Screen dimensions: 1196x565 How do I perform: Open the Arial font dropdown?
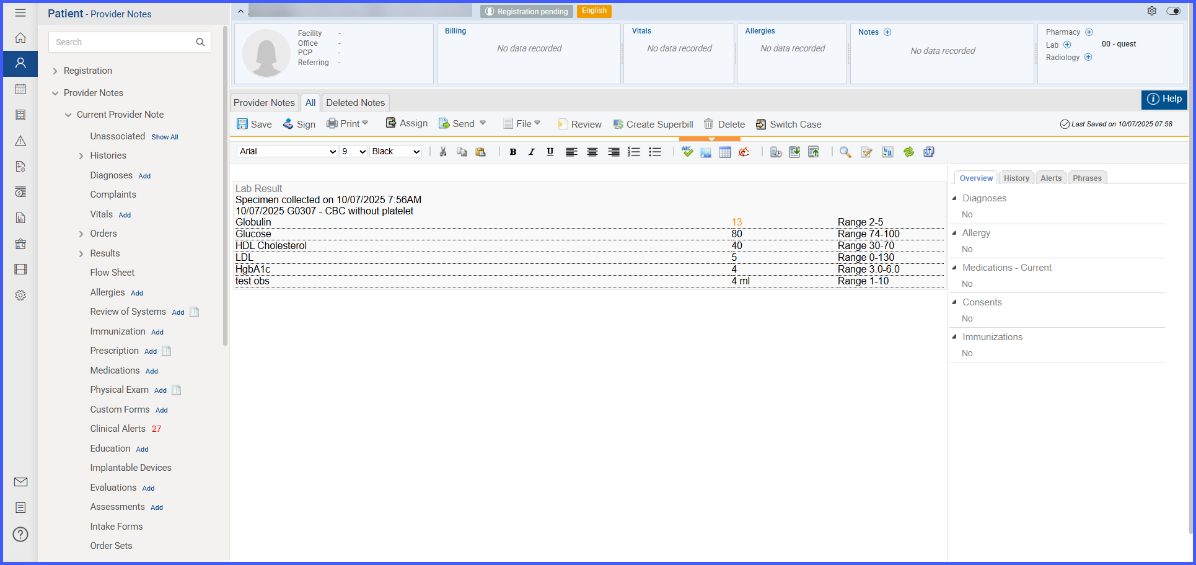point(288,152)
